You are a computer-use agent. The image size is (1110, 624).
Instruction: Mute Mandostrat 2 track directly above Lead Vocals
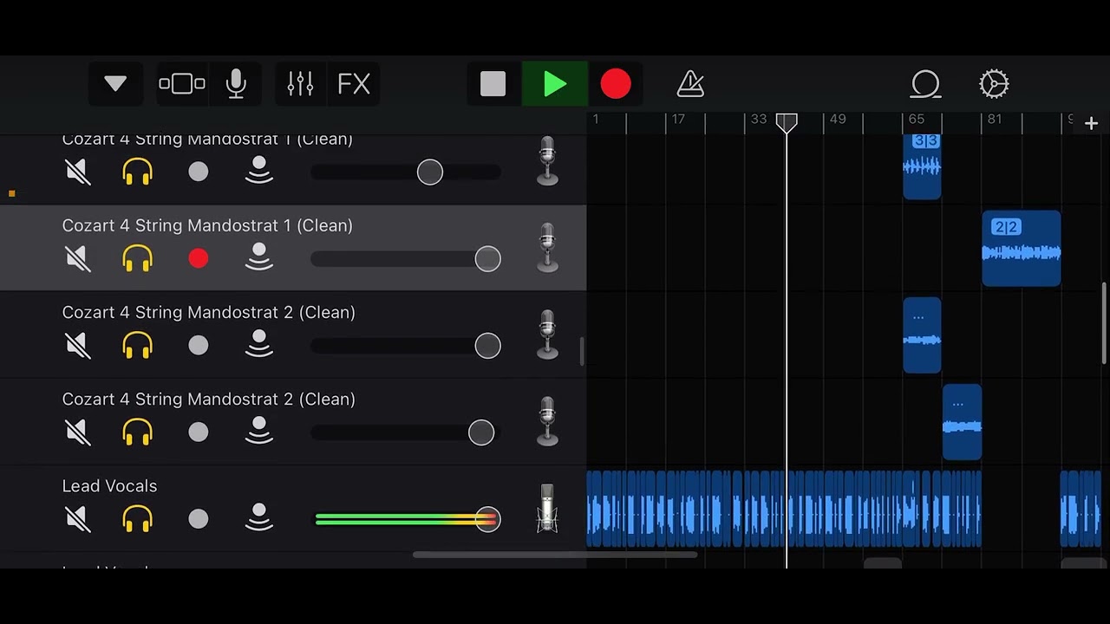pyautogui.click(x=78, y=432)
